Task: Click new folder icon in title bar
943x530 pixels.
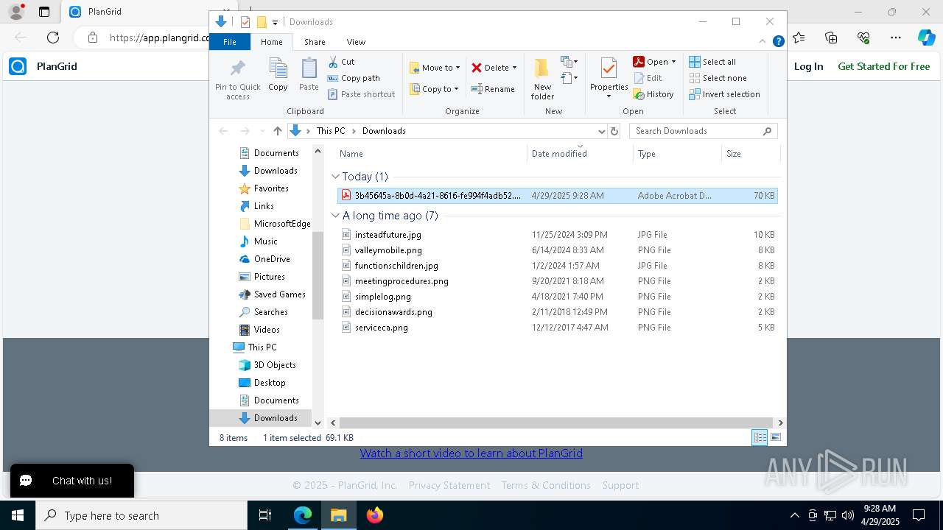Action: click(x=262, y=22)
